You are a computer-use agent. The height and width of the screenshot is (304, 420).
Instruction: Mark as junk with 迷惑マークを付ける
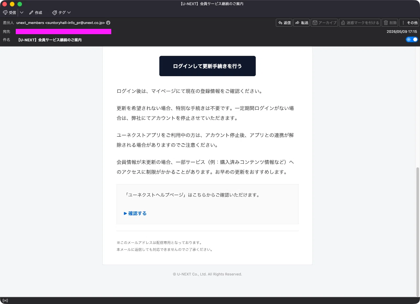pos(360,23)
